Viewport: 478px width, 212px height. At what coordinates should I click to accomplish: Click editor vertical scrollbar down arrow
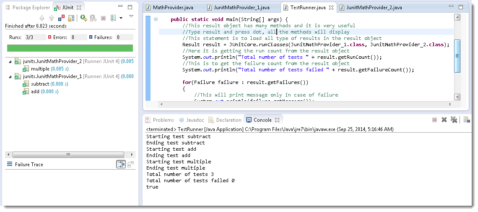click(x=457, y=97)
